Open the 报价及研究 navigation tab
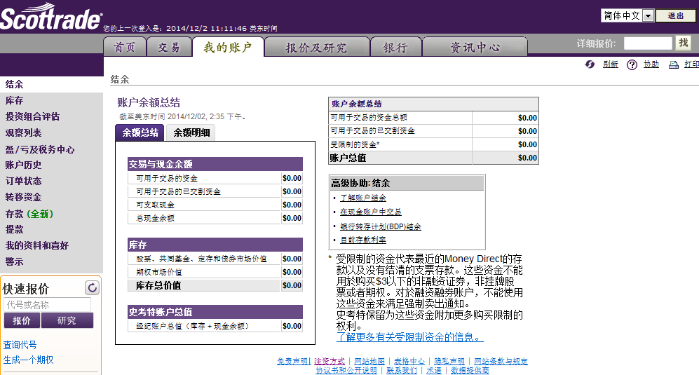 tap(315, 47)
